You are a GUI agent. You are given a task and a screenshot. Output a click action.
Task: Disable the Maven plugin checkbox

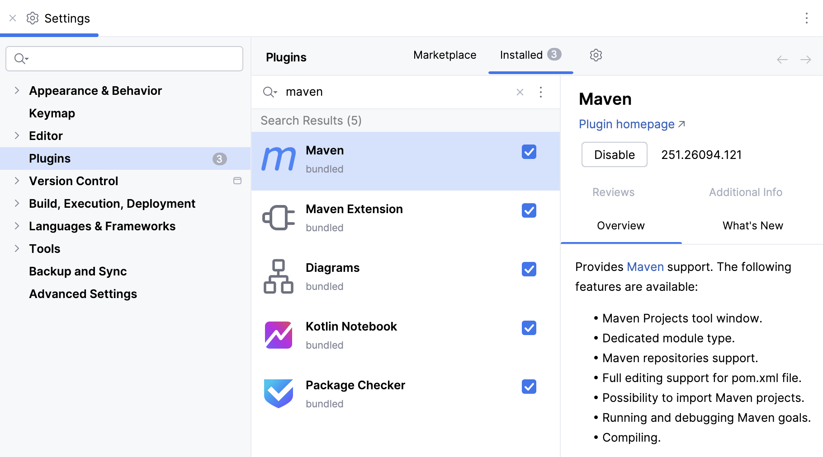[x=529, y=153]
